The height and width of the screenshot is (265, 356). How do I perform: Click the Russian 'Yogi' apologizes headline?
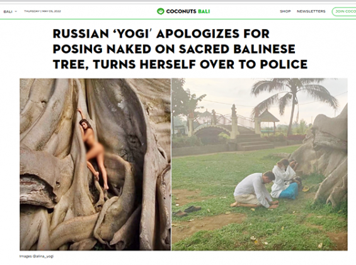[180, 49]
